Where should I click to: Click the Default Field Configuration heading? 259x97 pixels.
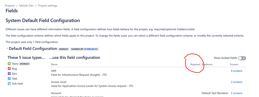click(33, 49)
